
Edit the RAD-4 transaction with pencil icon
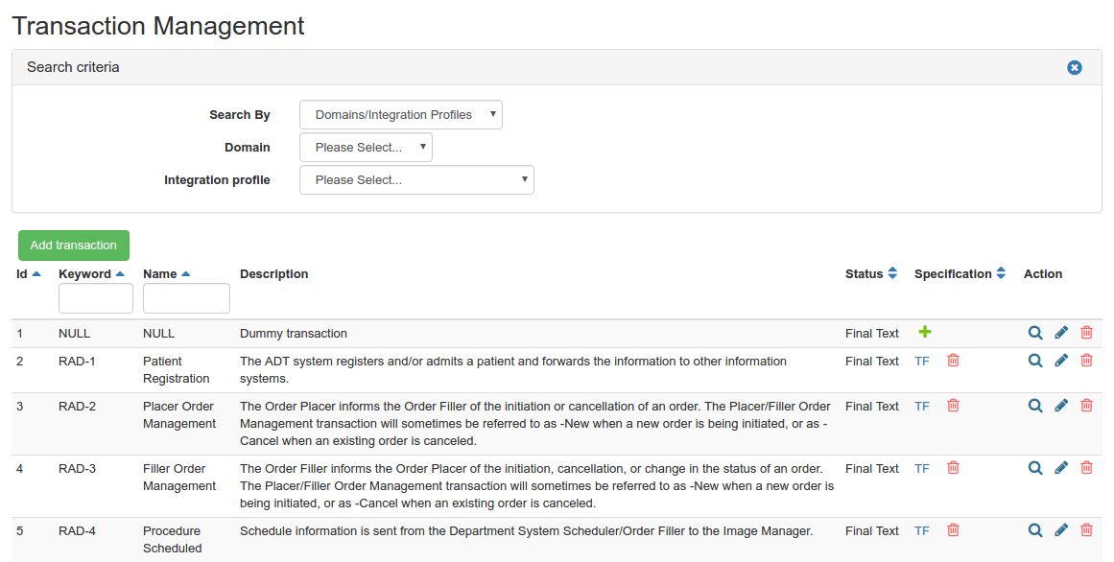pyautogui.click(x=1061, y=530)
